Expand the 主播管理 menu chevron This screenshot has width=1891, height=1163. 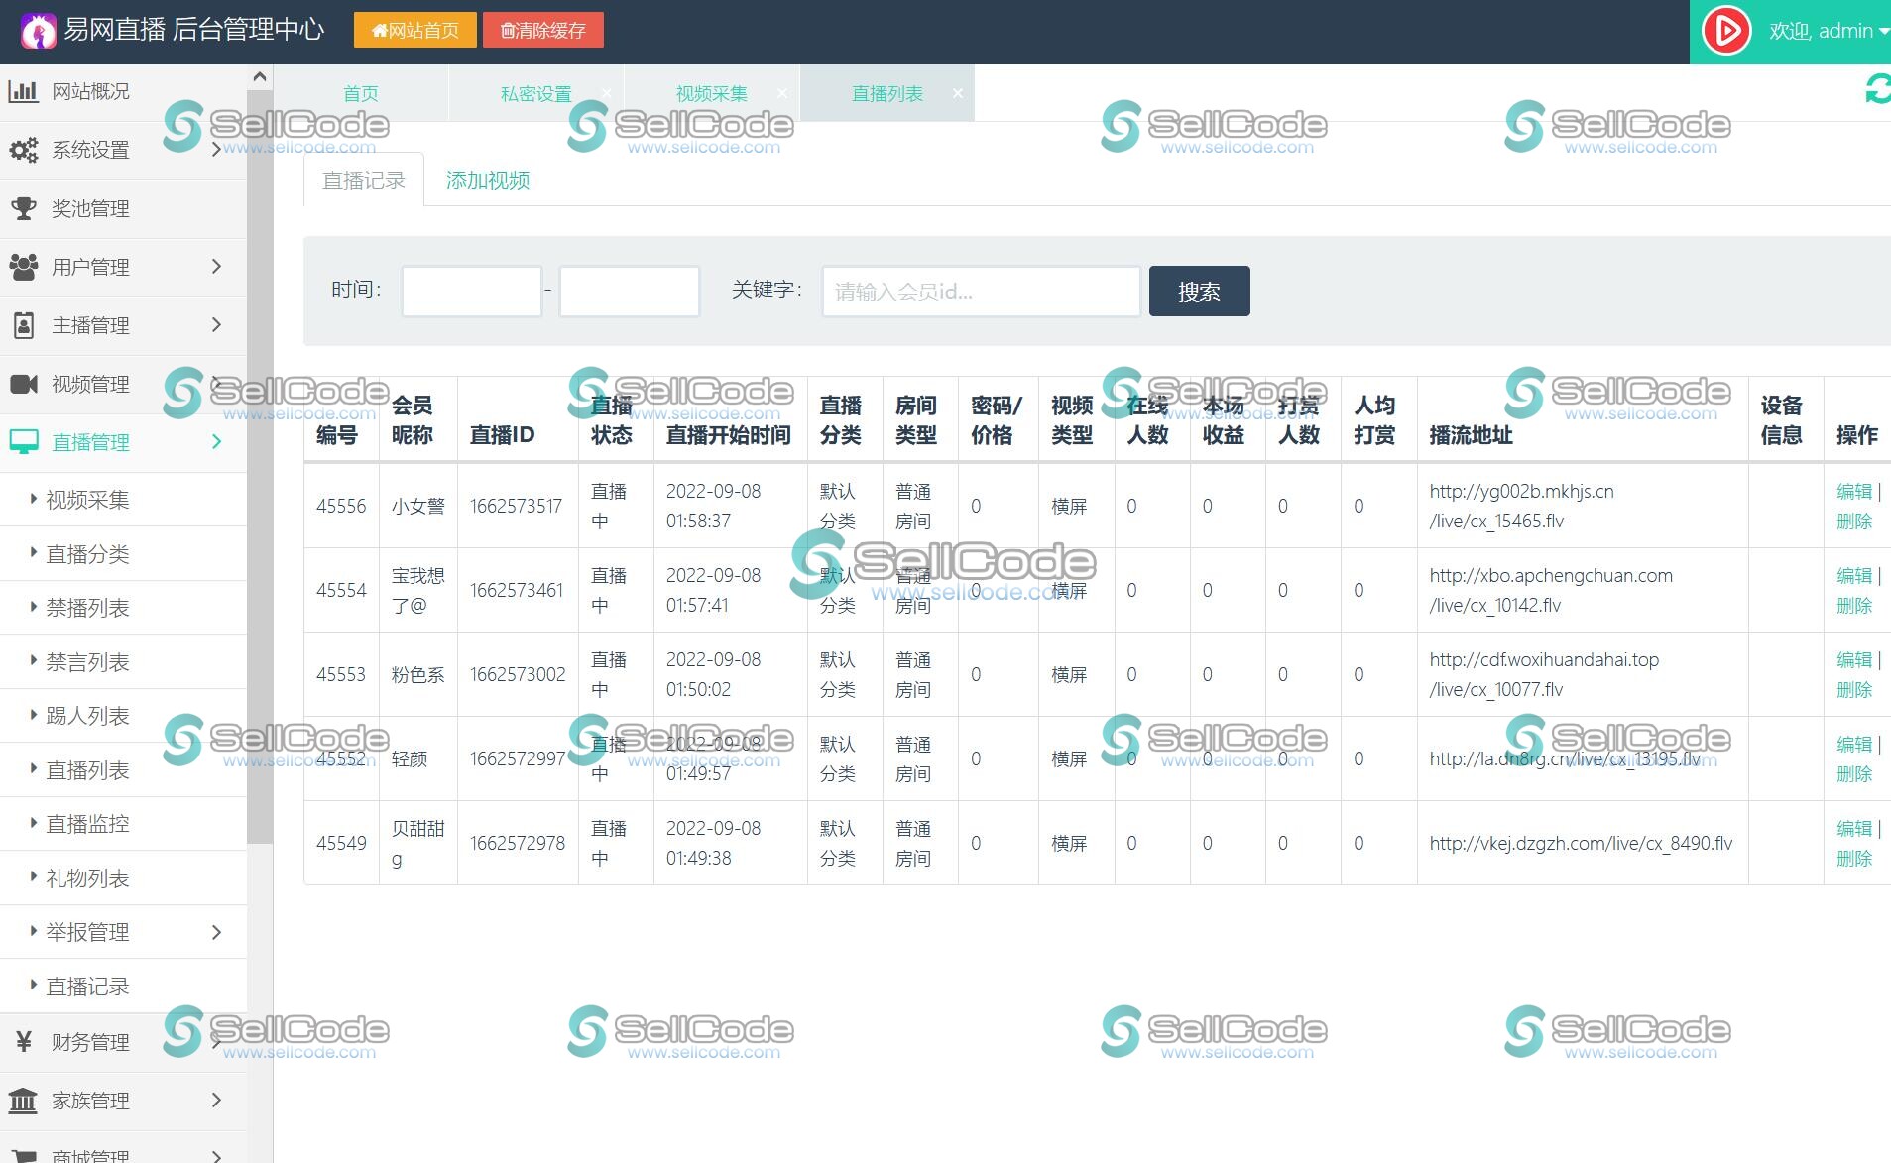[216, 325]
